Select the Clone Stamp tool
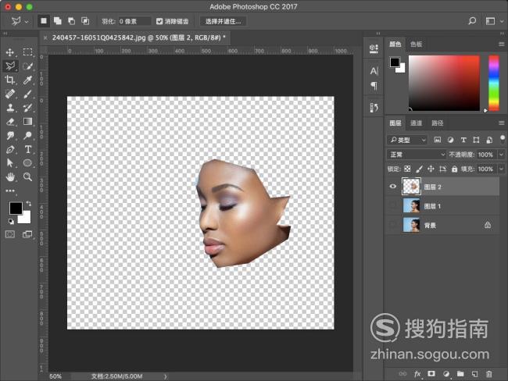 [9, 108]
